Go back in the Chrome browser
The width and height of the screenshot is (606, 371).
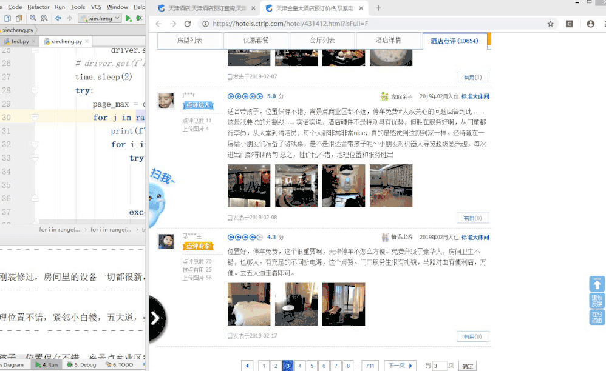[159, 24]
